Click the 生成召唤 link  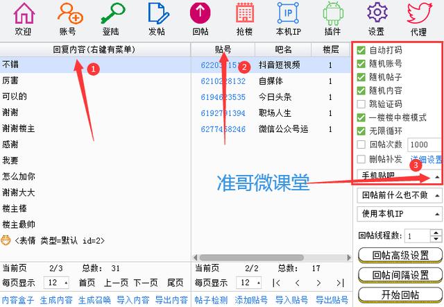tap(94, 300)
